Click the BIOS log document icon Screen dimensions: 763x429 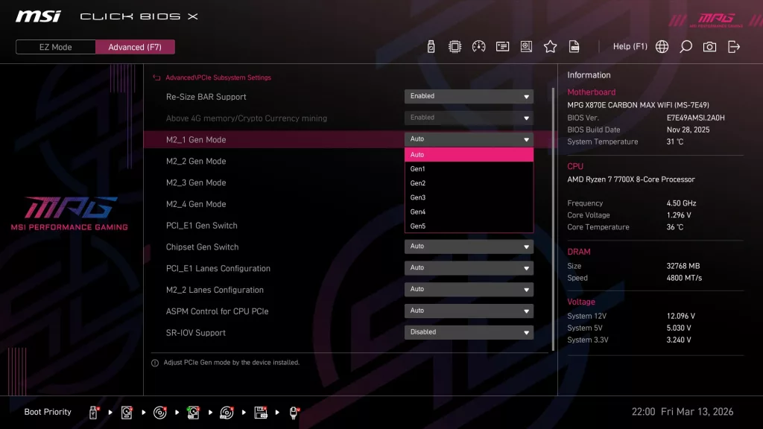pyautogui.click(x=574, y=46)
